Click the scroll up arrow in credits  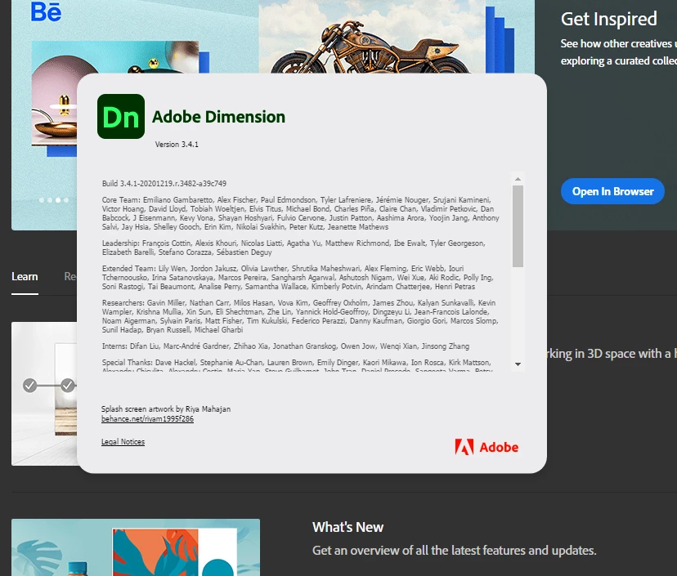[x=518, y=179]
